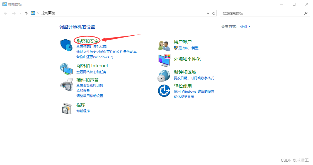The image size is (313, 165).
Task: Click the Control Panel icon in the address bar
Action: tap(33, 13)
